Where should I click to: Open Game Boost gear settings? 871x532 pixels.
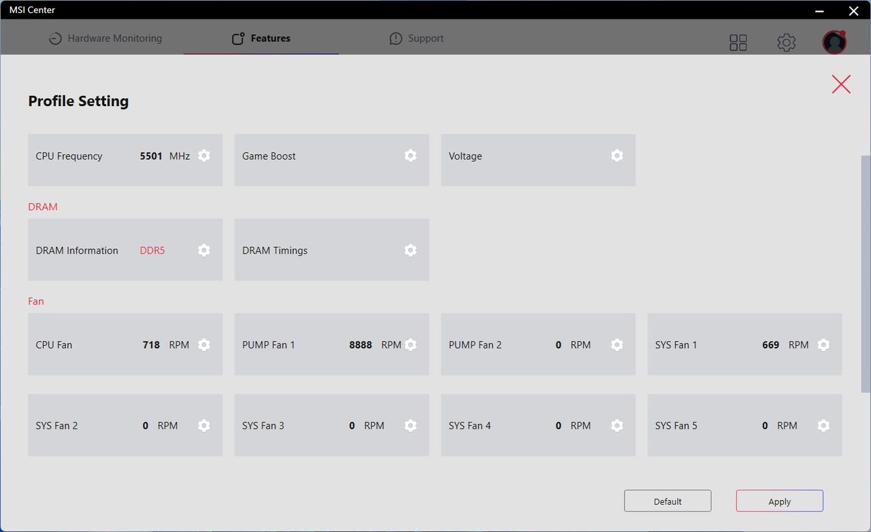pos(410,156)
